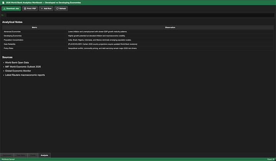Select the Population Concentration cell

[x=34, y=40]
